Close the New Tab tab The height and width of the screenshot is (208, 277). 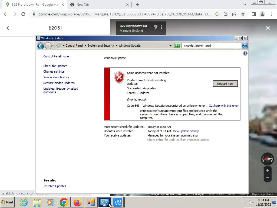click(127, 5)
